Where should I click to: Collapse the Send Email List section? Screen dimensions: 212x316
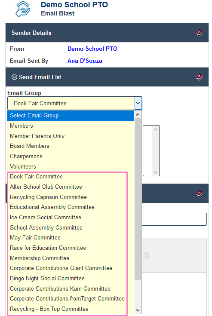14,77
